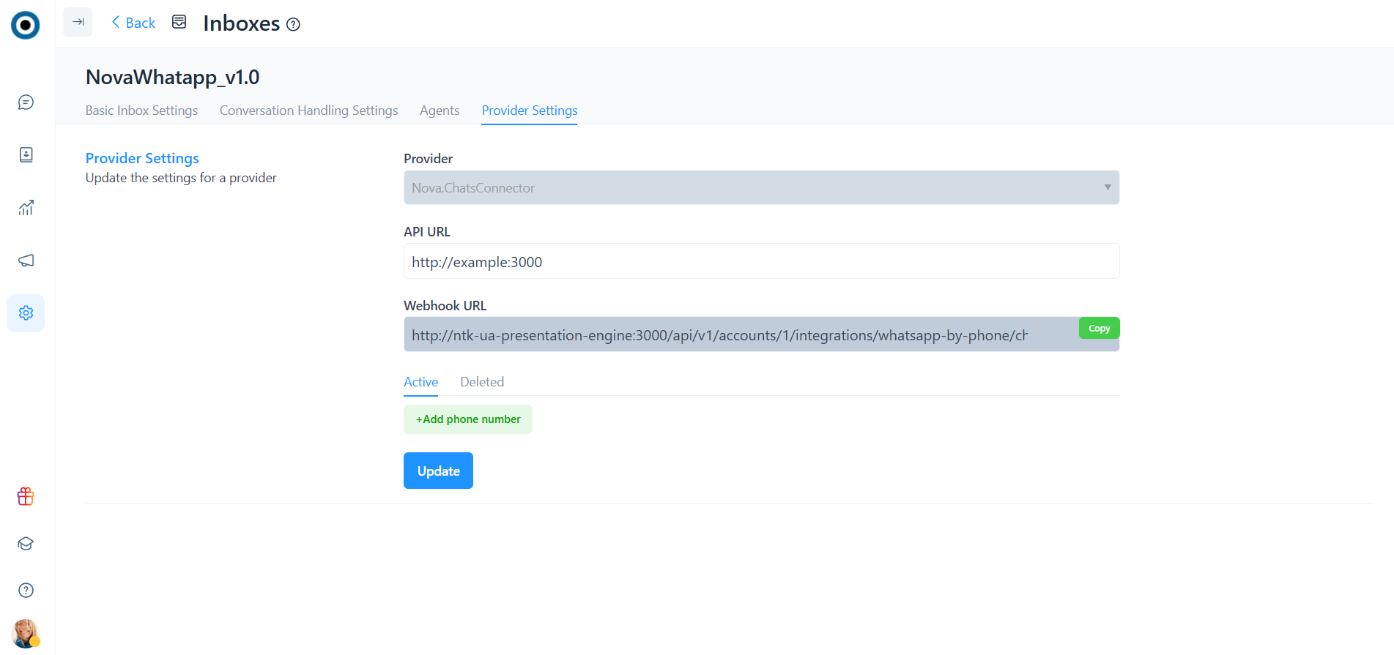Click the API URL input field
The image size is (1394, 655).
click(x=760, y=261)
